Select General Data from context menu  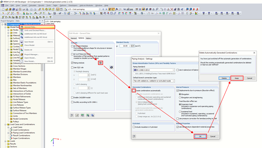coord(37,27)
